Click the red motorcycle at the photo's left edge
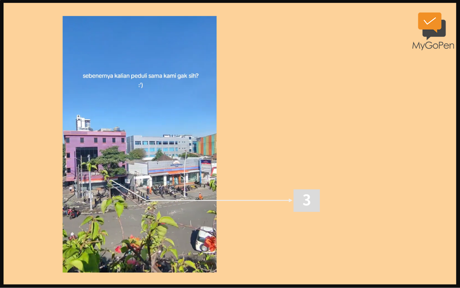460x288 pixels. (74, 213)
